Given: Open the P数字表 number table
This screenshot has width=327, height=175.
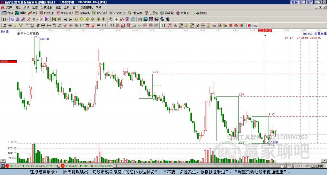Looking at the screenshot, I should 82,13.
